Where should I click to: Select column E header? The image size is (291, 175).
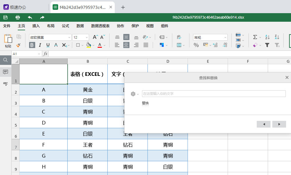click(208, 61)
